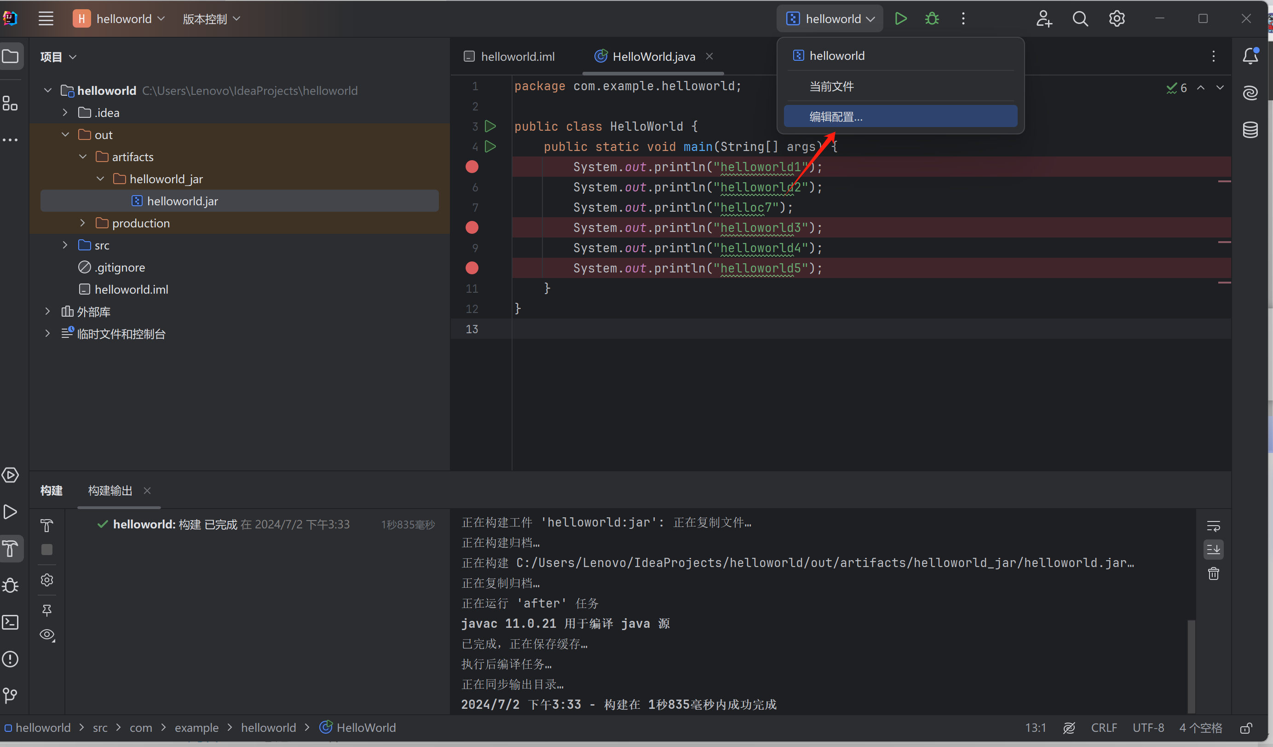Click the green Run button in toolbar

(900, 19)
